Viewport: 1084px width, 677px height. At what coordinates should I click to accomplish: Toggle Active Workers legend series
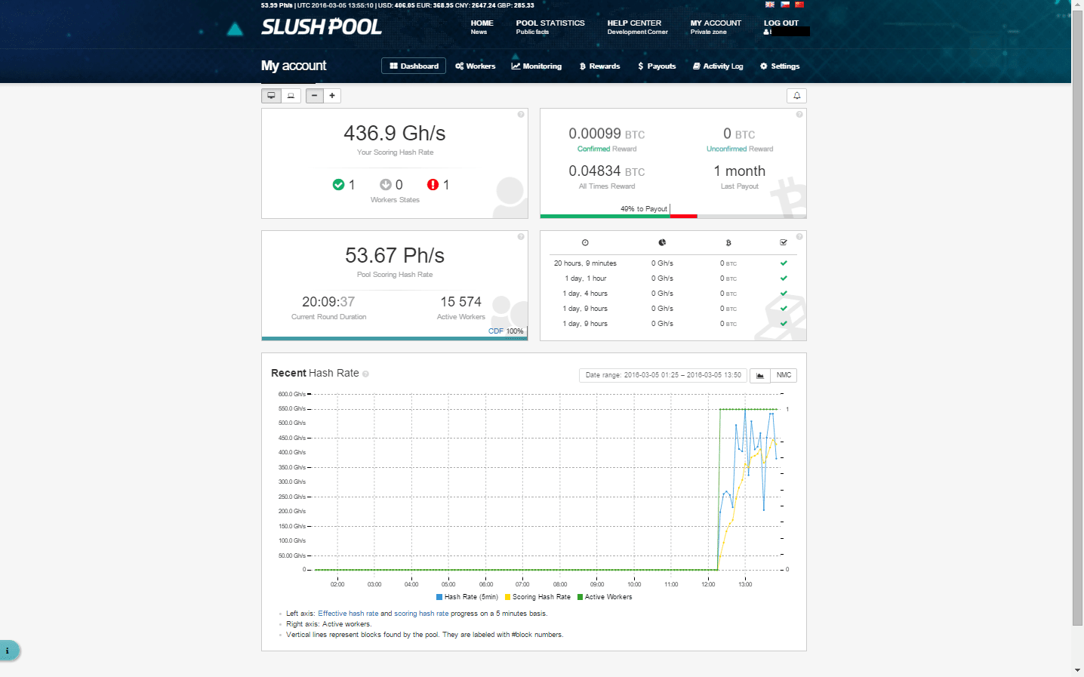click(x=605, y=597)
